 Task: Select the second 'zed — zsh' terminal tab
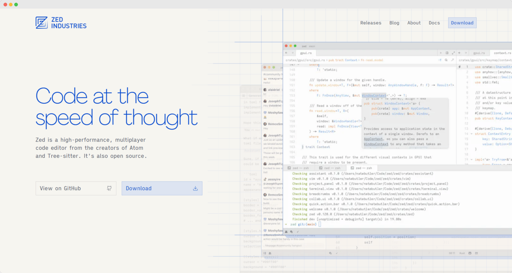(330, 168)
